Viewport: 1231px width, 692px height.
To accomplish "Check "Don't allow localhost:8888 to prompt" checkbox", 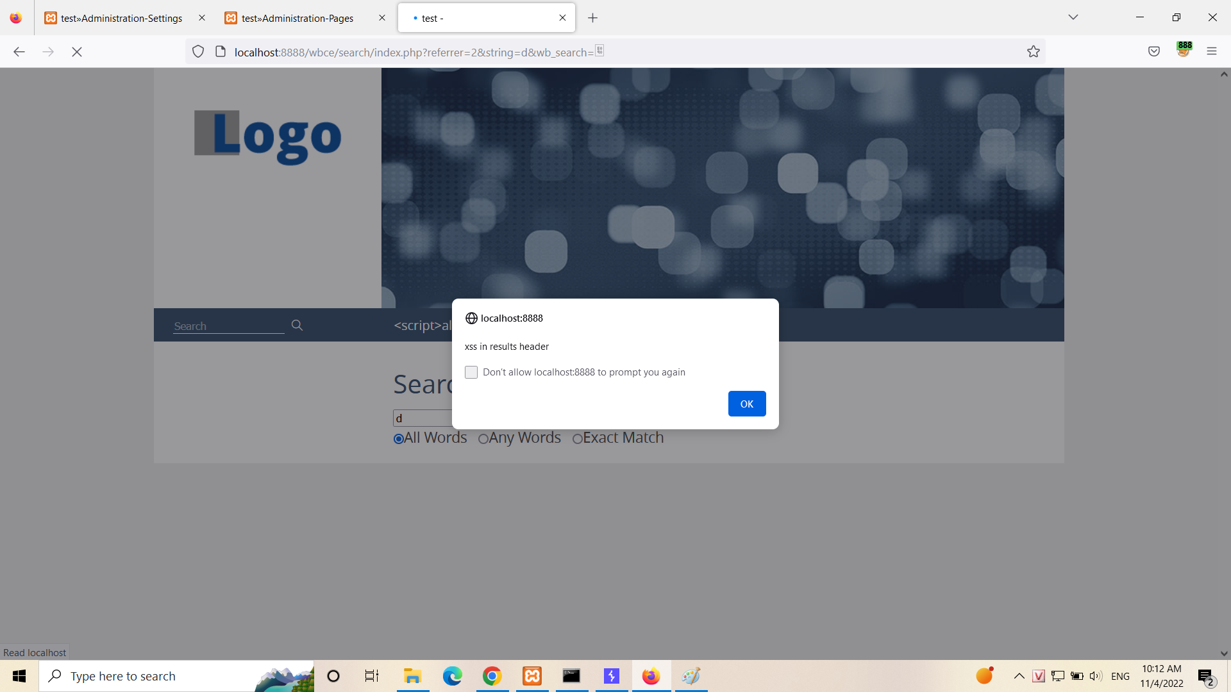I will click(471, 372).
